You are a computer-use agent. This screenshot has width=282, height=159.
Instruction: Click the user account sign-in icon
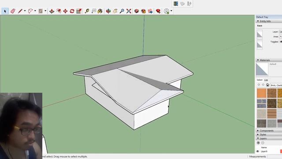point(167,11)
